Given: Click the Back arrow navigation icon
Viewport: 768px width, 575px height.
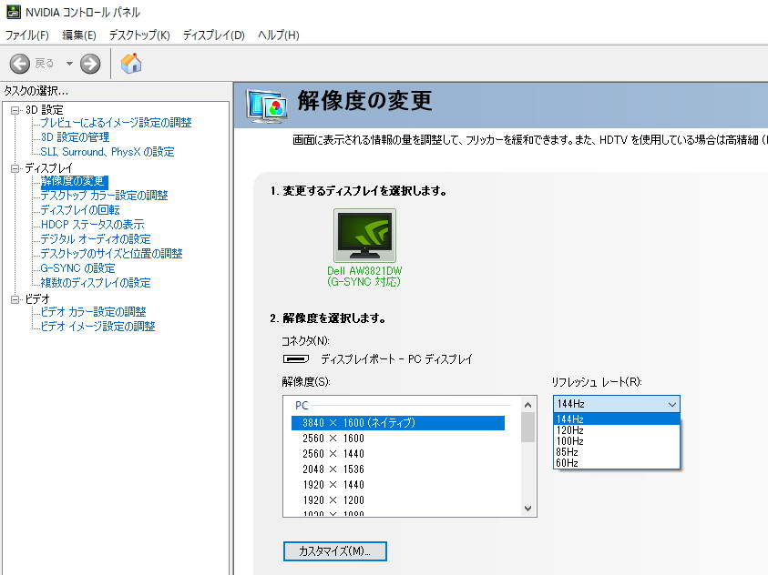Looking at the screenshot, I should [x=20, y=63].
